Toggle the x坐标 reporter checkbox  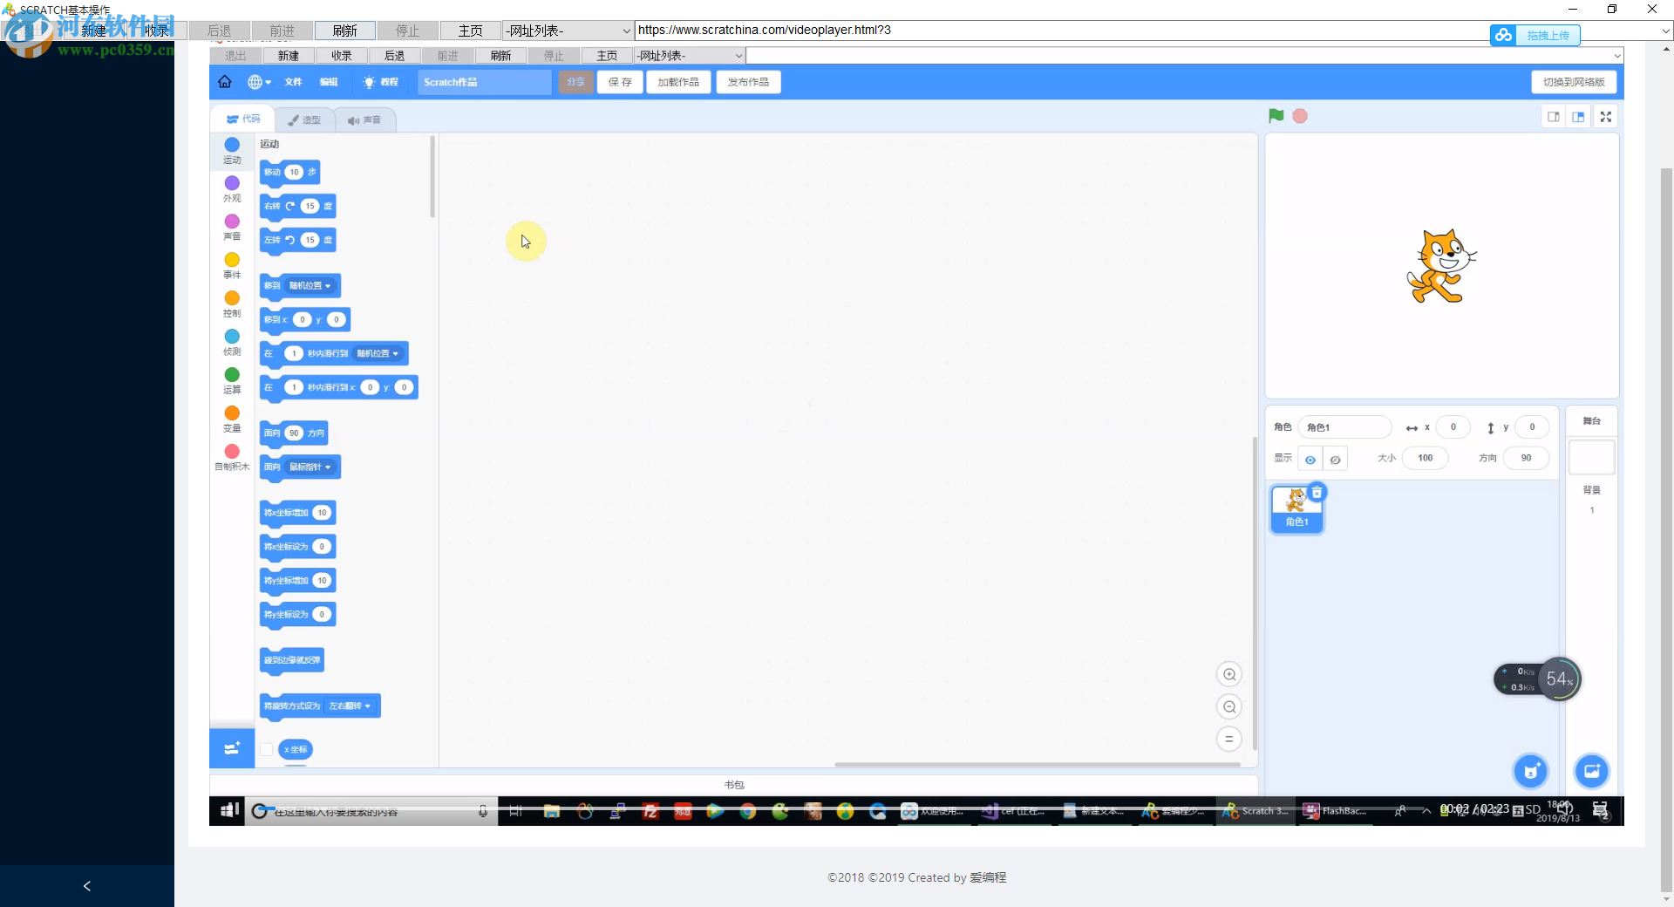[267, 749]
